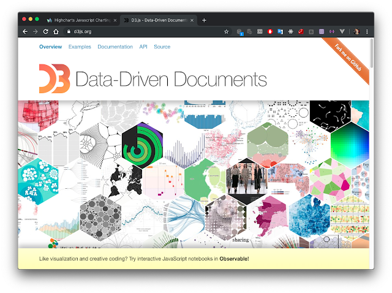Open the purple square extension
Viewport: 392px width, 293px height.
(x=322, y=31)
